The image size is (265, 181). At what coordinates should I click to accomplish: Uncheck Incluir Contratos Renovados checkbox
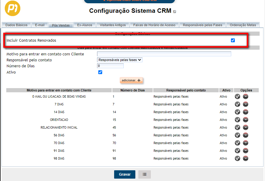233,40
